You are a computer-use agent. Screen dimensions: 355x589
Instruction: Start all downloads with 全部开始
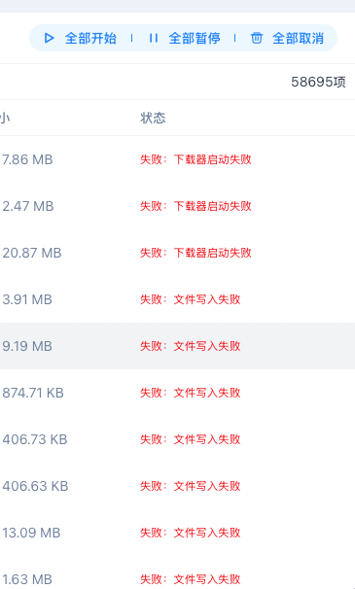pyautogui.click(x=81, y=38)
